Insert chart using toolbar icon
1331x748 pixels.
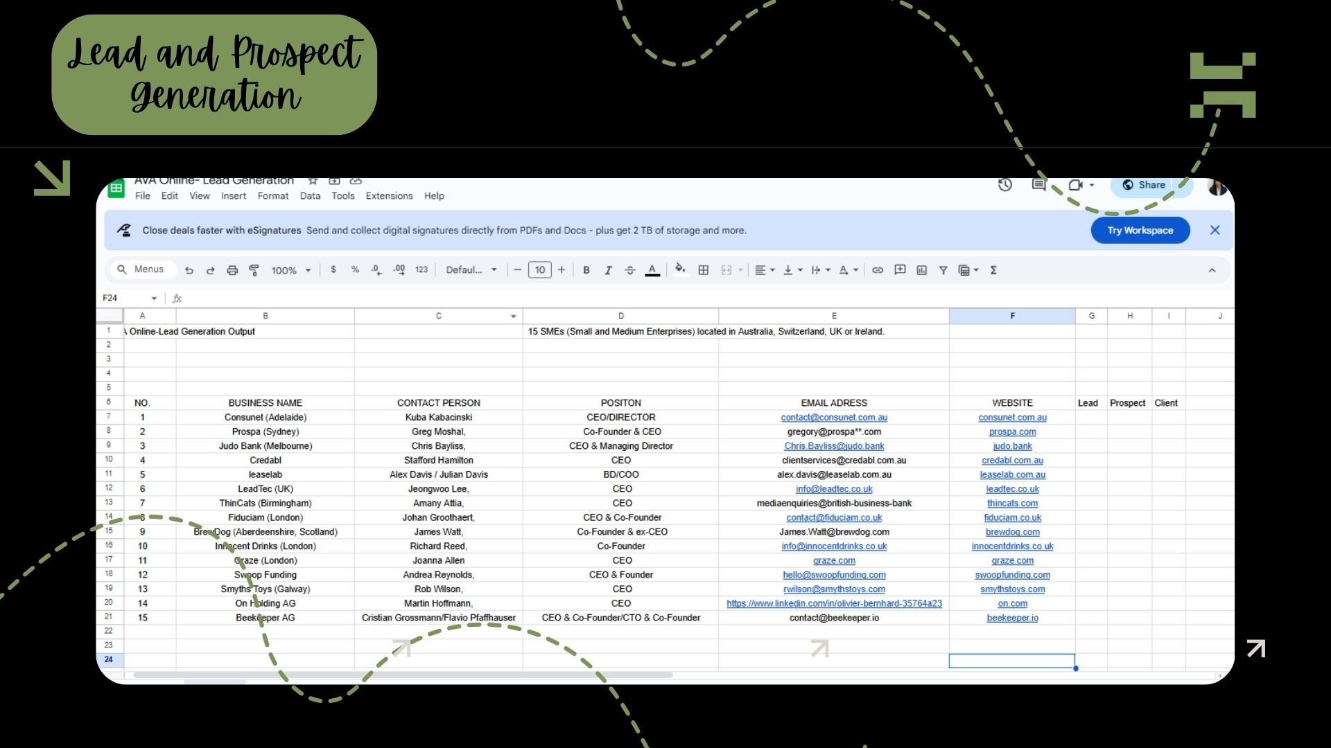pyautogui.click(x=921, y=270)
